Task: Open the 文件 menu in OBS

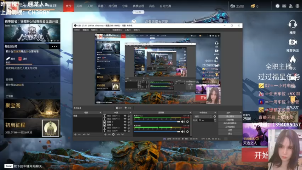Action: click(x=77, y=30)
